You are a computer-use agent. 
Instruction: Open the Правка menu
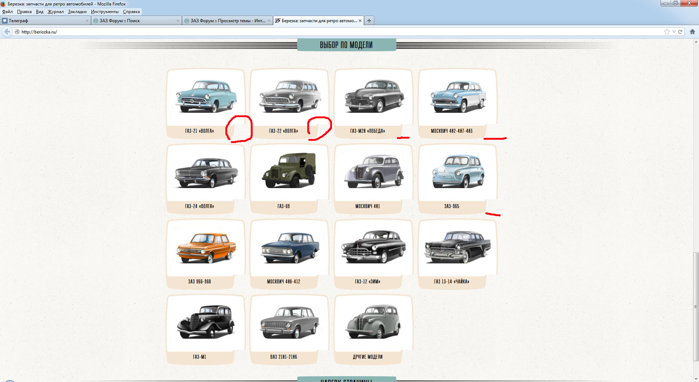click(x=24, y=12)
